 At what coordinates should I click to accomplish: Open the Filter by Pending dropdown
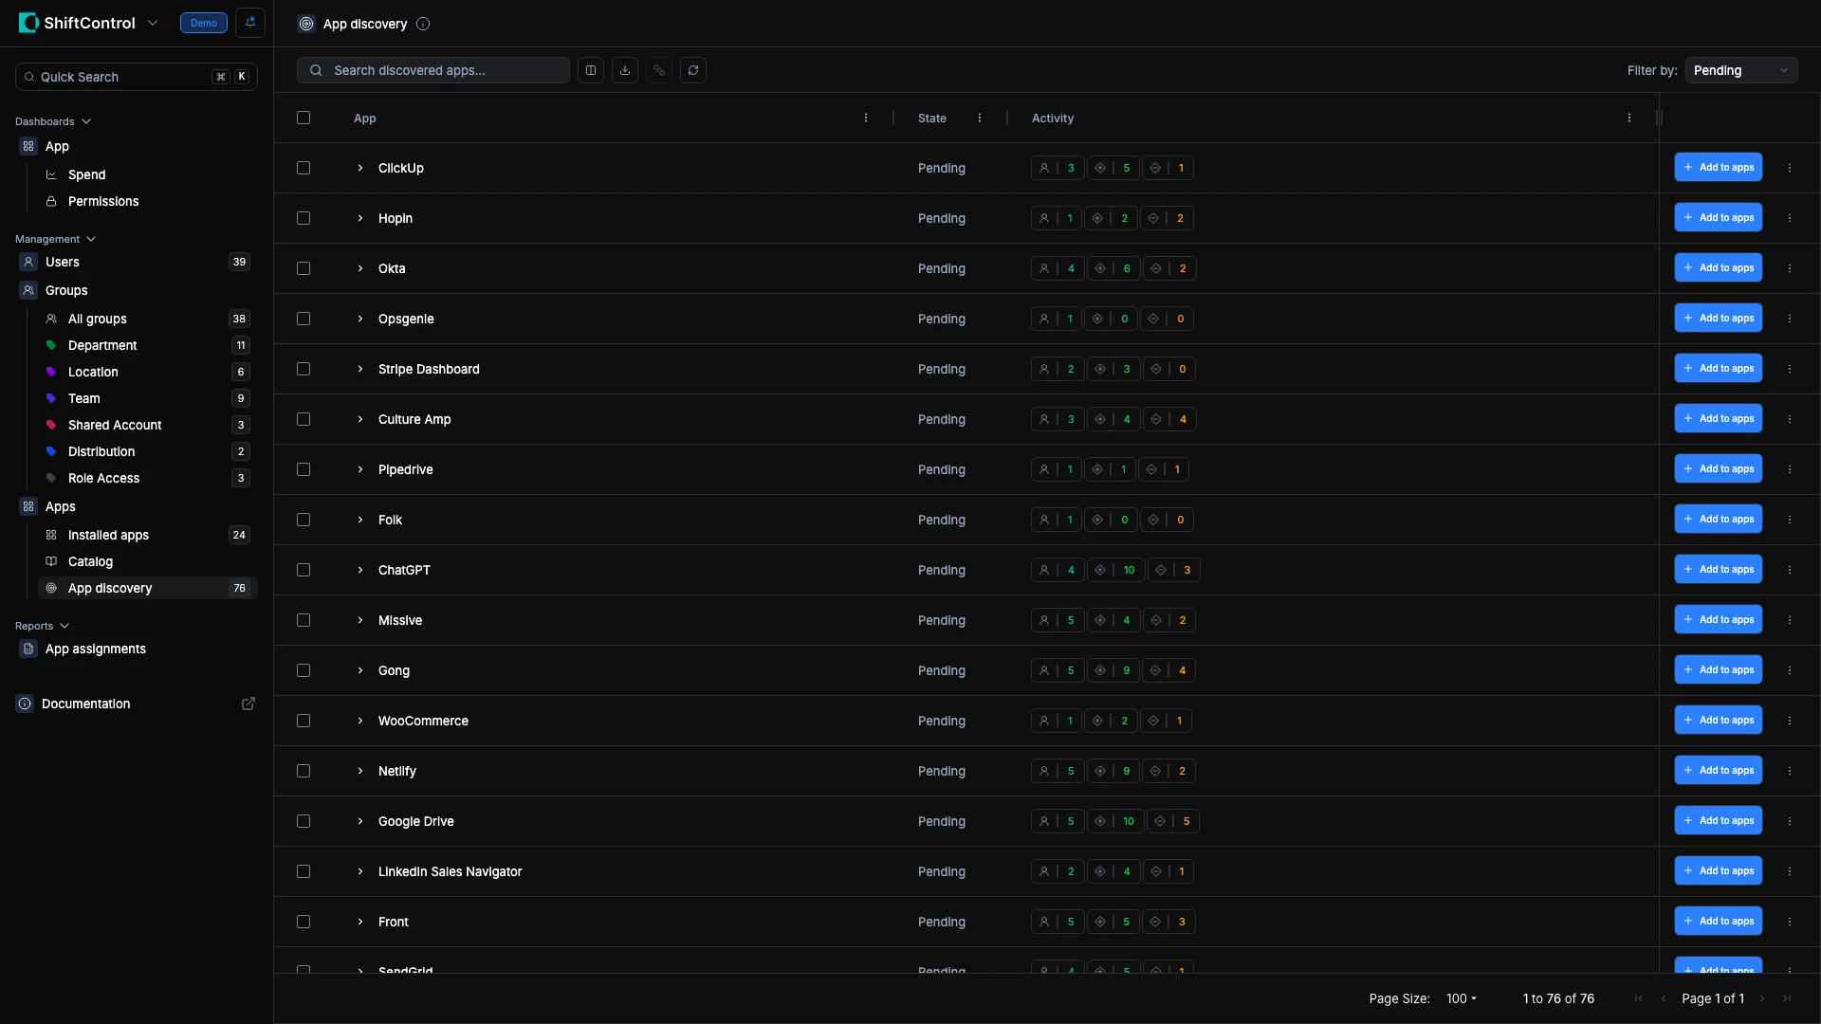point(1740,70)
